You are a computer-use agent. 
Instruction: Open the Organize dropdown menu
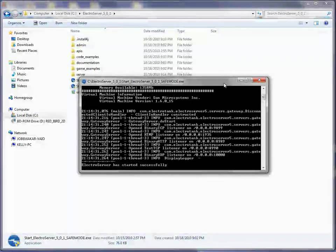[x=16, y=23]
